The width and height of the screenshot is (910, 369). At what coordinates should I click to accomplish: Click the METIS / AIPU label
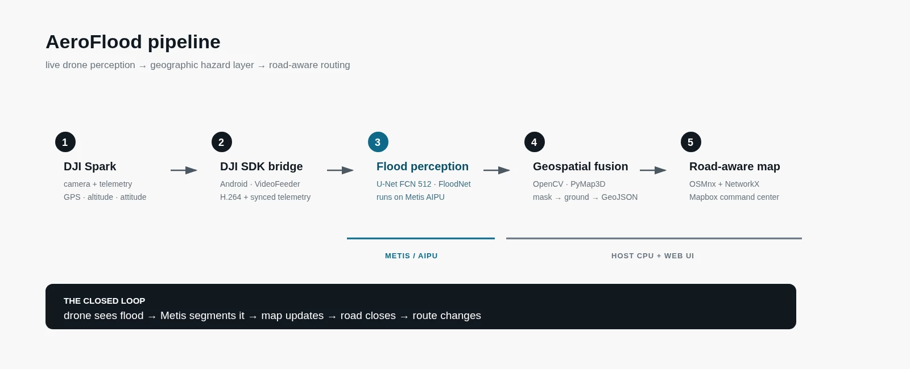click(x=411, y=256)
